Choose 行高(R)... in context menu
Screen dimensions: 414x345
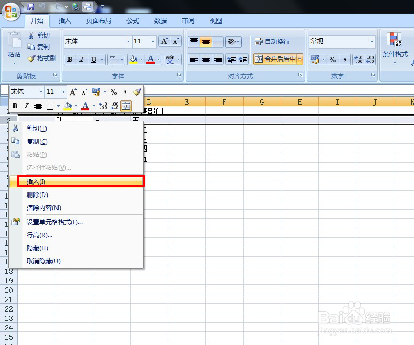(x=76, y=235)
